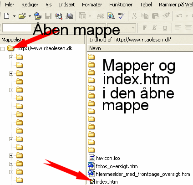Align text left
Image resolution: width=193 pixels, height=185 pixels.
tap(178, 28)
